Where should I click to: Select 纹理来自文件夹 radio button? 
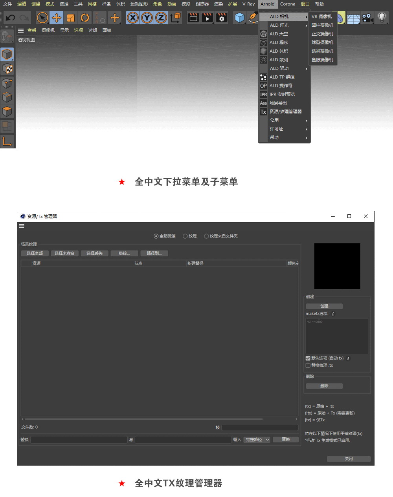(206, 236)
